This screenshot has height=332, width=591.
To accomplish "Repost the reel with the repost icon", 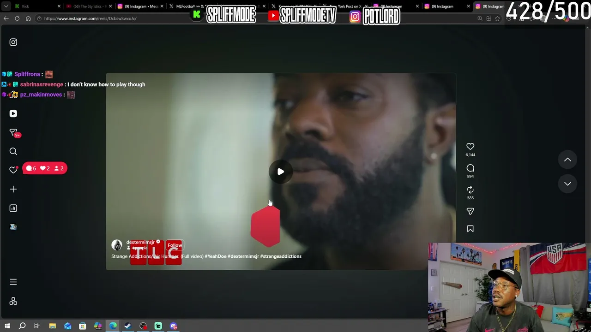I will tap(470, 190).
